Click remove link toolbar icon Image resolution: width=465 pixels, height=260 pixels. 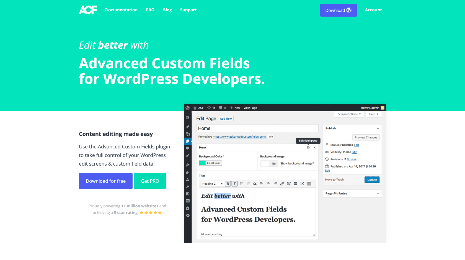(x=289, y=184)
